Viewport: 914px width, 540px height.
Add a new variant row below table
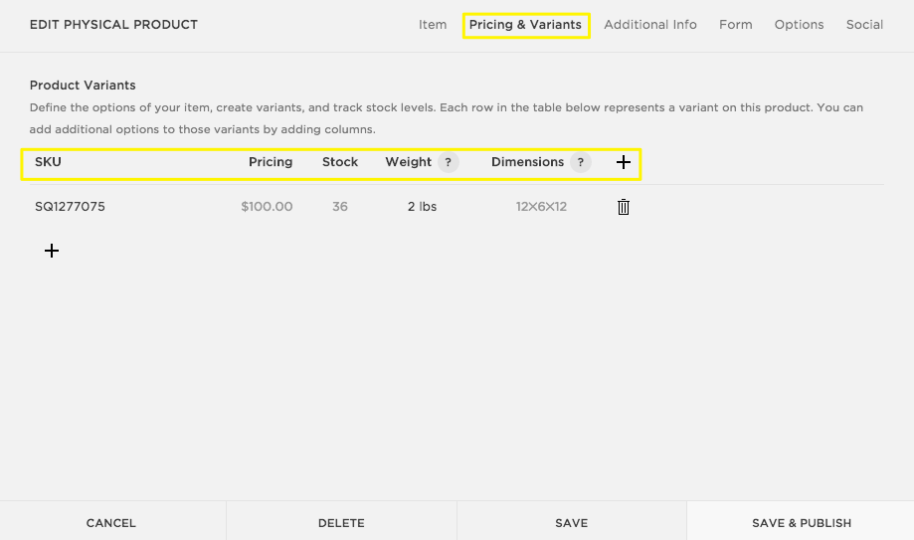click(52, 251)
